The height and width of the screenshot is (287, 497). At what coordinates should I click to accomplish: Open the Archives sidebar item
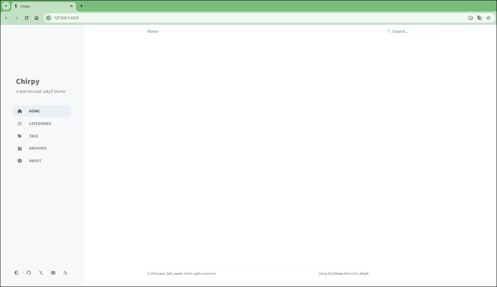[37, 148]
